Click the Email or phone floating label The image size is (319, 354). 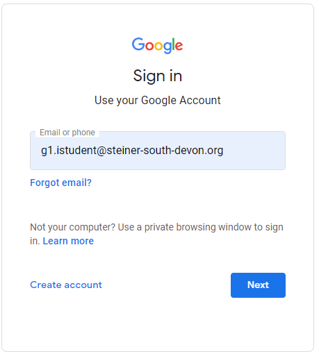point(67,133)
